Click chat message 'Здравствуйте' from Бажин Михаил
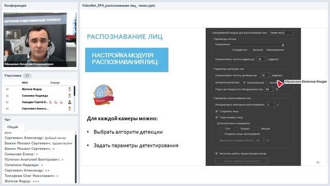The height and width of the screenshot is (186, 330). tap(38, 143)
